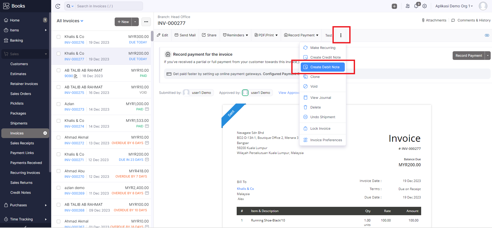Viewport: 492px width, 228px height.
Task: Open Payments Received in the sidebar
Action: (26, 163)
